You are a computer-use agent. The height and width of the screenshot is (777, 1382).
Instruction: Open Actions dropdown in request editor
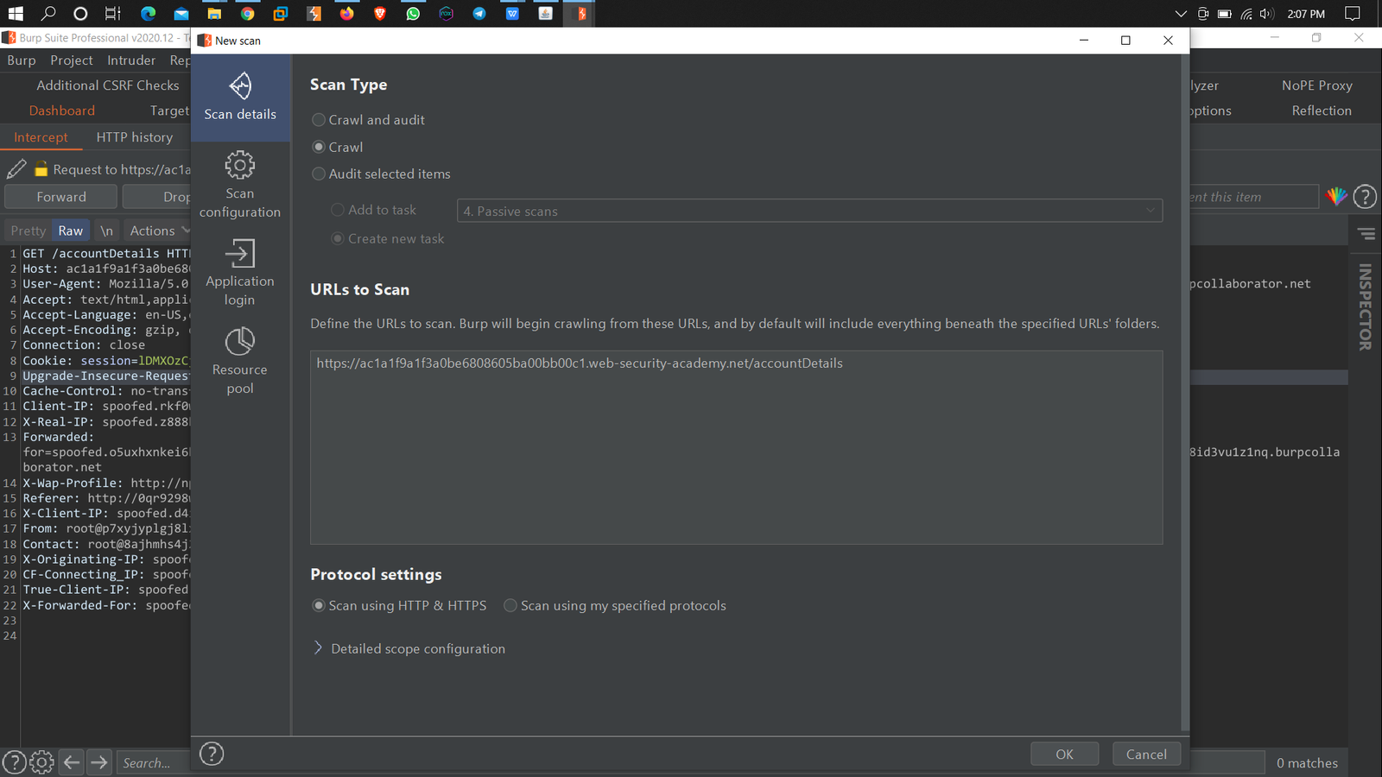pos(160,231)
